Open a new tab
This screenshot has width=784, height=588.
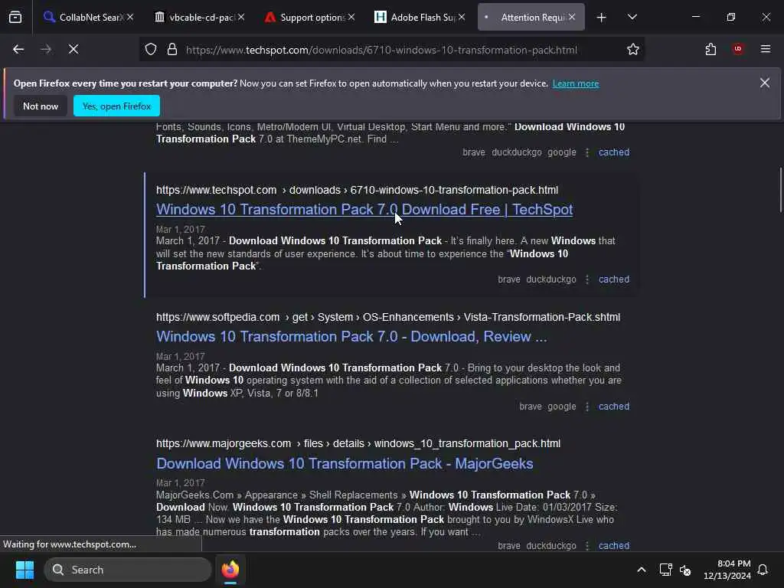(x=602, y=18)
